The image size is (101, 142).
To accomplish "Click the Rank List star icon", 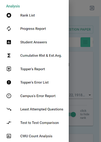I will click(9, 15).
